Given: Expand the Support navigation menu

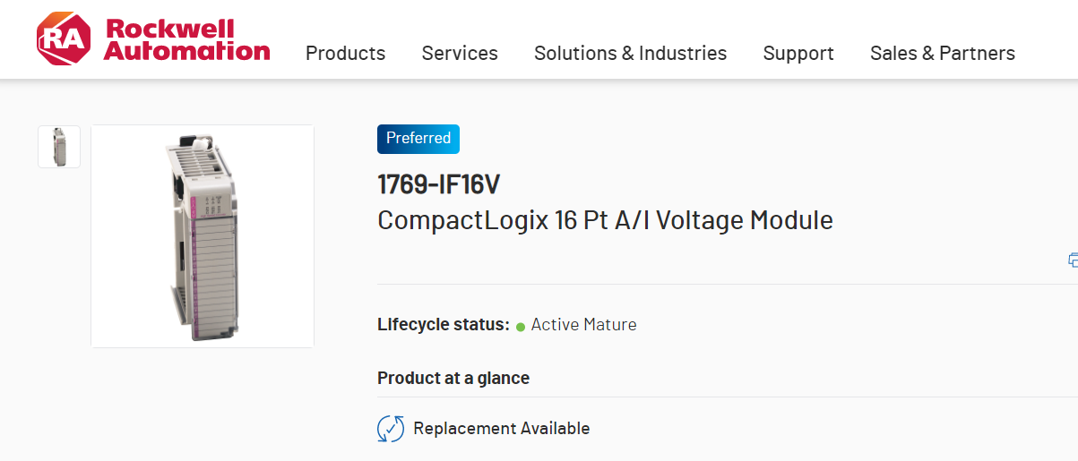Looking at the screenshot, I should click(x=798, y=54).
